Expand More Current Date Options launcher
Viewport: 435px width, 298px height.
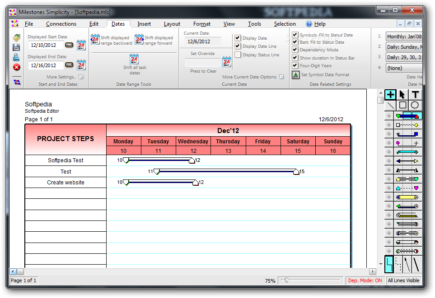281,77
